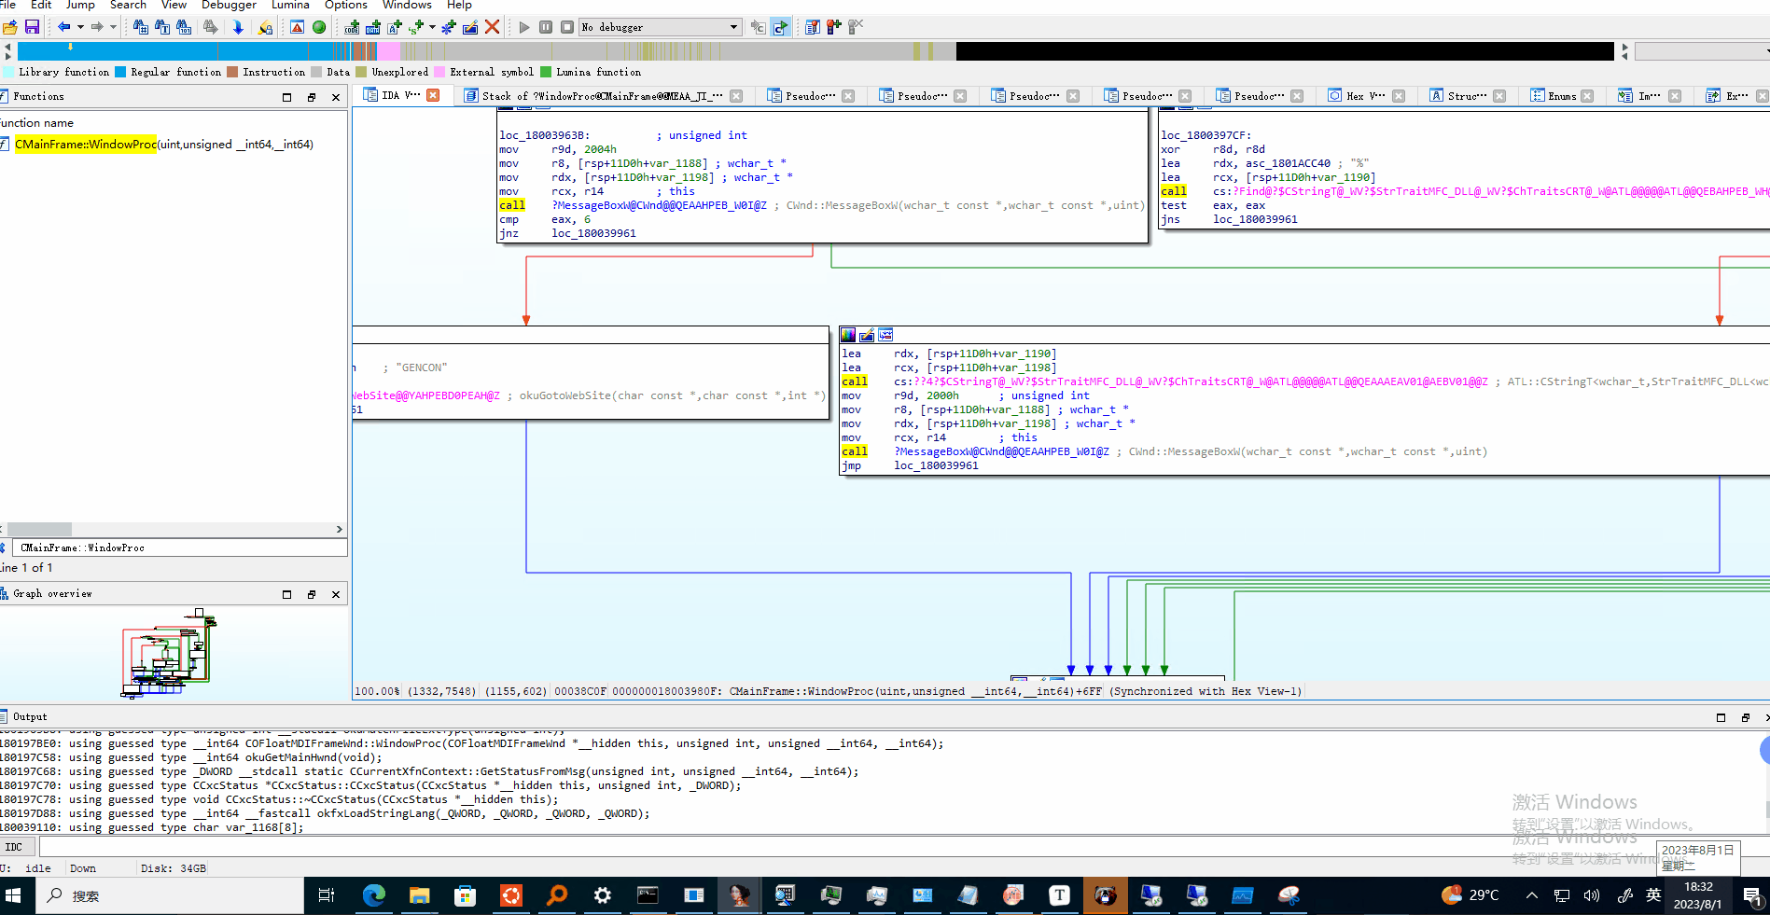Open File Explorer from taskbar
The width and height of the screenshot is (1770, 915).
coord(419,895)
